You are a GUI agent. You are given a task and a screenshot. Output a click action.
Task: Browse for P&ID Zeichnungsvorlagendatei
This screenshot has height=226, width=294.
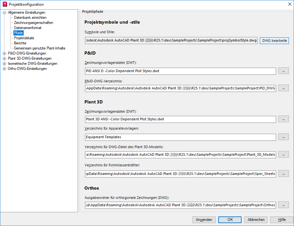(283, 71)
